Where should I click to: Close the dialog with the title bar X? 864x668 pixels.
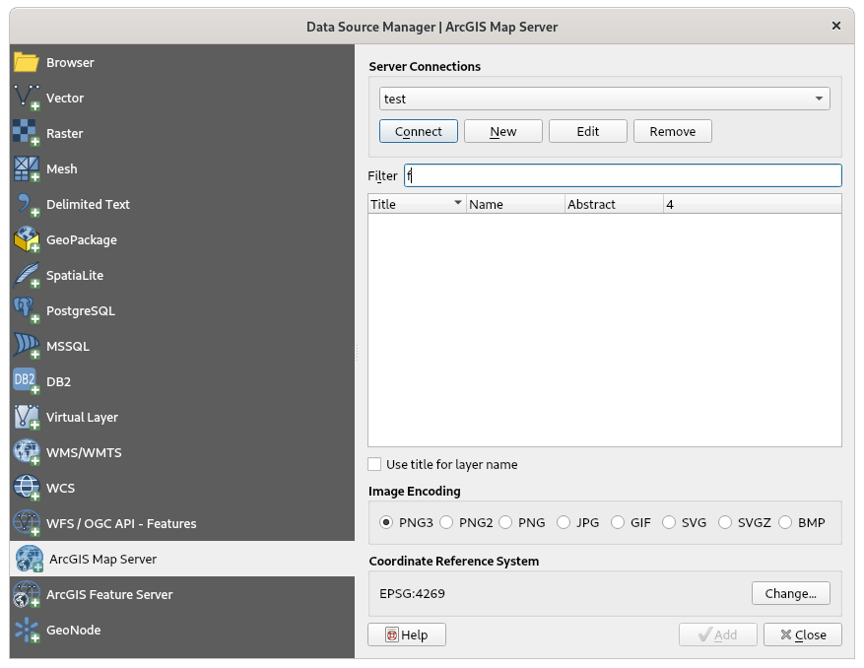point(835,26)
